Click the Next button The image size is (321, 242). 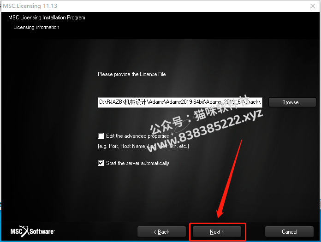coord(217,231)
